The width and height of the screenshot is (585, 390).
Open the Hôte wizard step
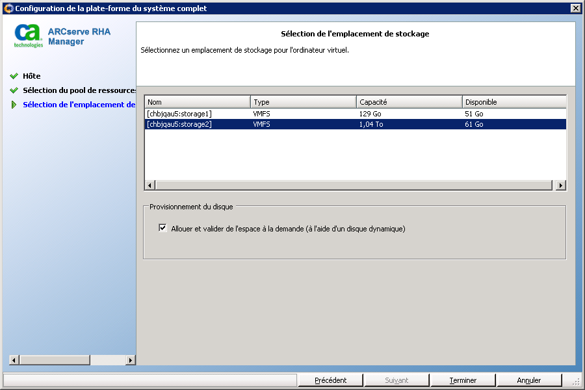tap(32, 76)
